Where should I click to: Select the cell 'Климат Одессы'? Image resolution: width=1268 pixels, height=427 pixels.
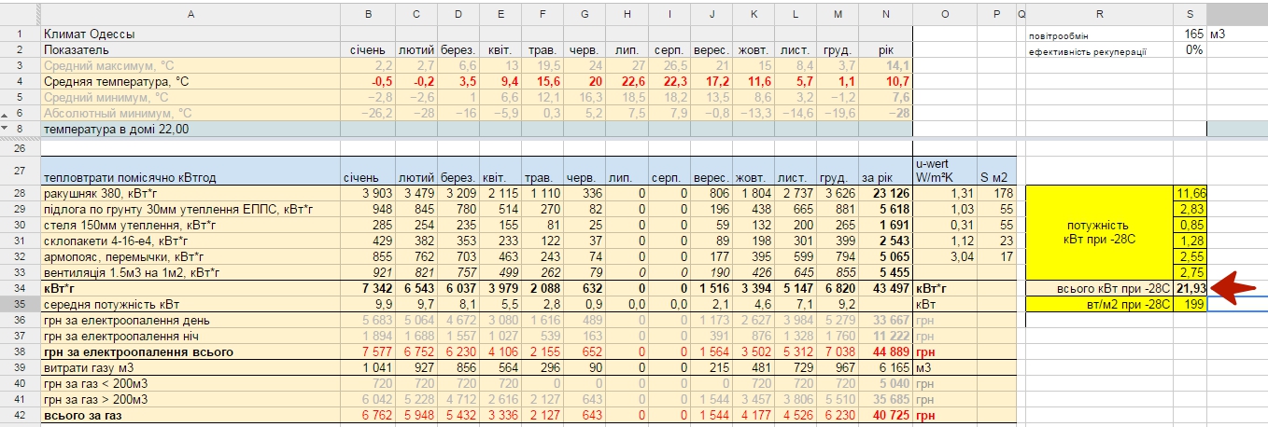pos(190,34)
